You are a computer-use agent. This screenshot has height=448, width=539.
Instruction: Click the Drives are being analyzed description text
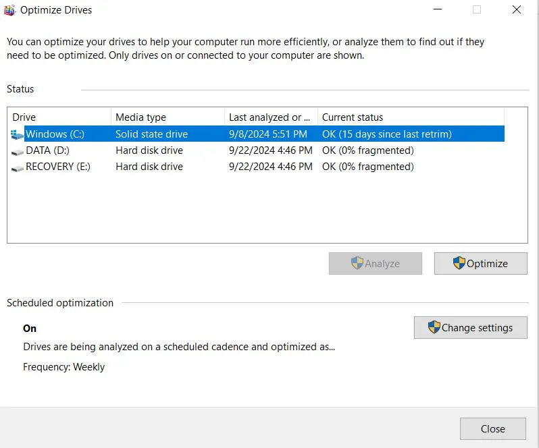click(179, 347)
